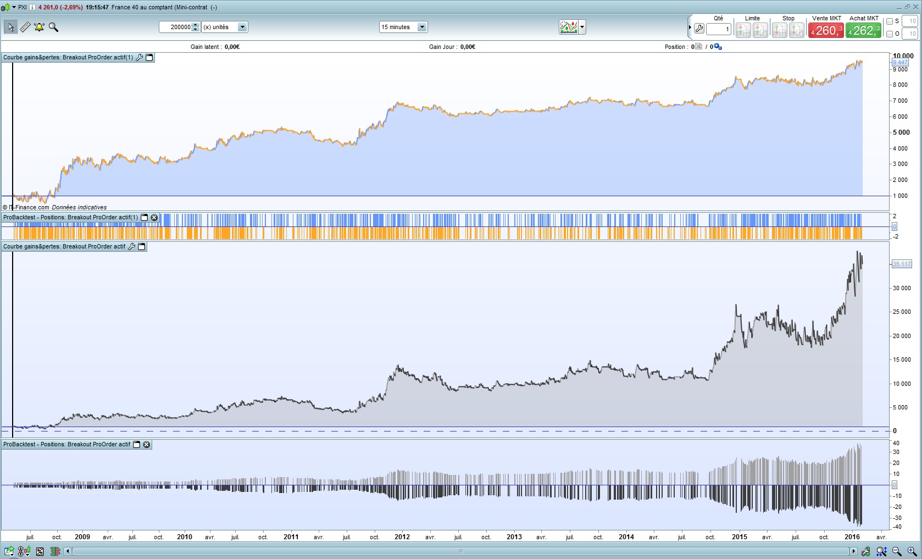Screen dimensions: 922x559
Task: Click the horizontal chart scrollbar
Action: pyautogui.click(x=460, y=551)
